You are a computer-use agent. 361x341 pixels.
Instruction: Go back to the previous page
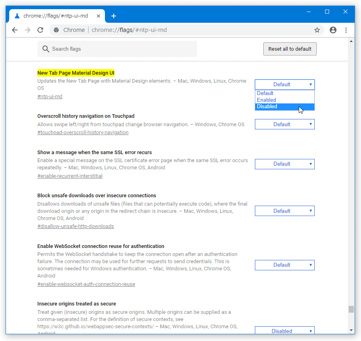point(15,30)
